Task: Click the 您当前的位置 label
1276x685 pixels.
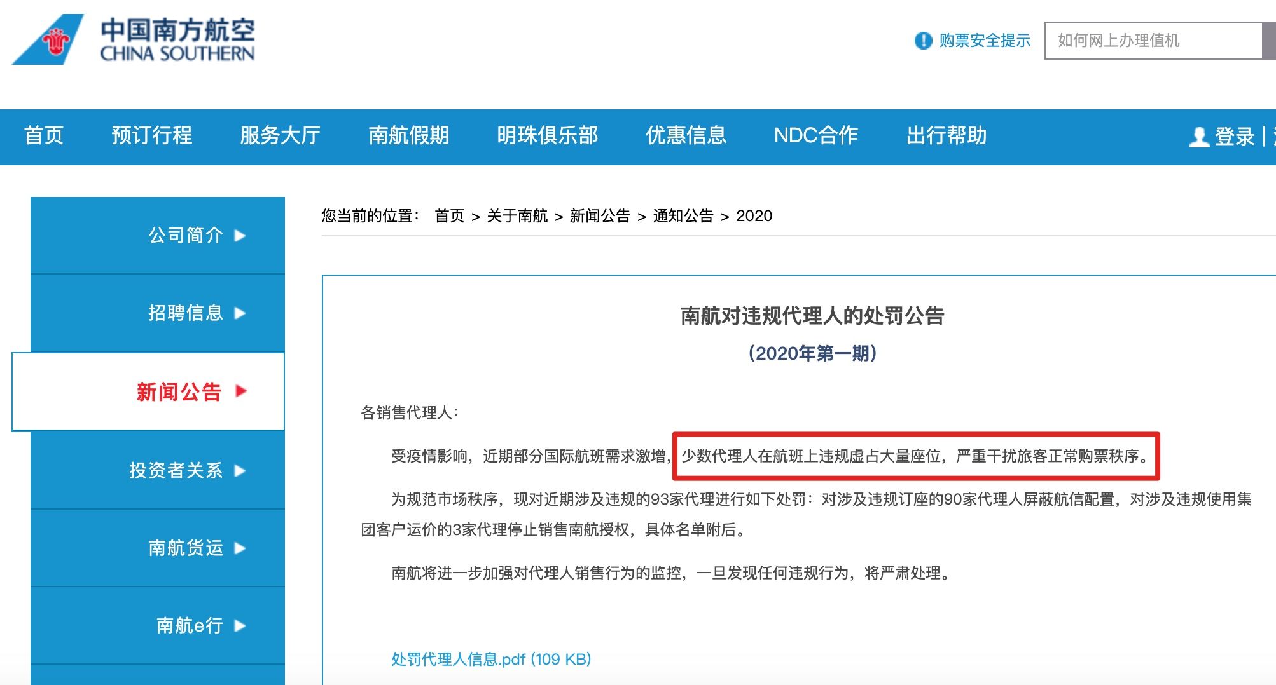Action: (370, 216)
